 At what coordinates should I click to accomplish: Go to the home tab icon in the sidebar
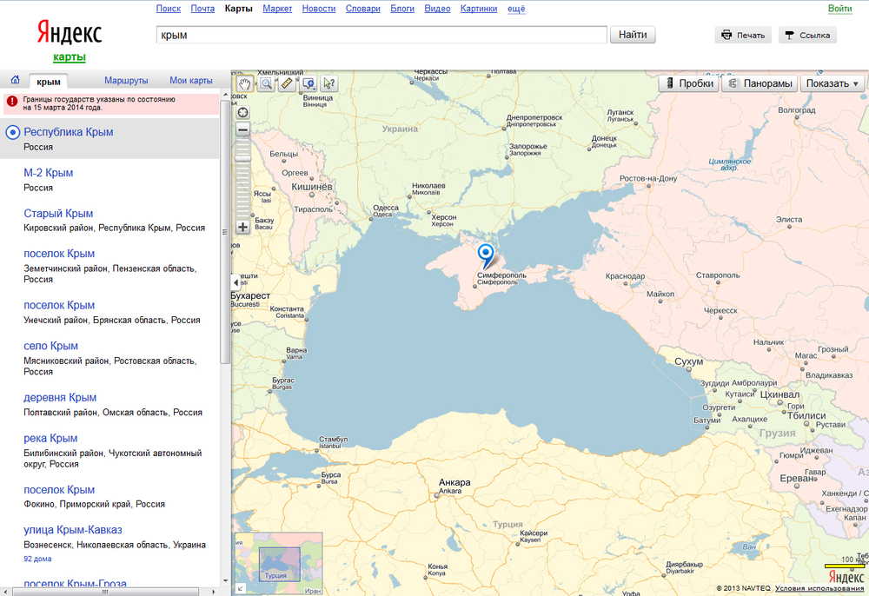[15, 80]
